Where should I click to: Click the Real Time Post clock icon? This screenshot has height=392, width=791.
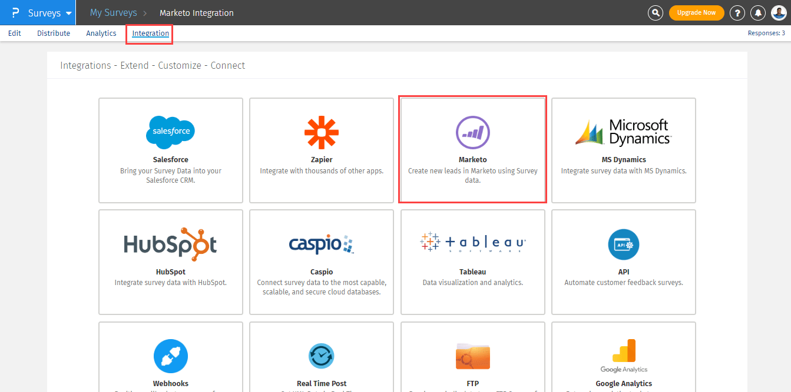click(x=322, y=356)
